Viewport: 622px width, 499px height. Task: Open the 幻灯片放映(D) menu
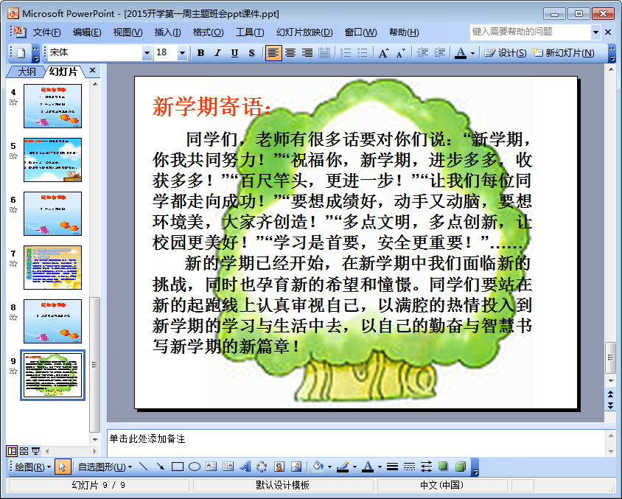point(304,32)
